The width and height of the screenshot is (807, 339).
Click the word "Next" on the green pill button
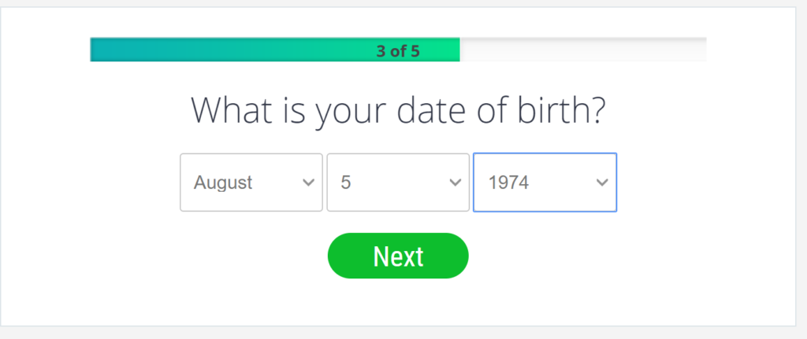398,256
